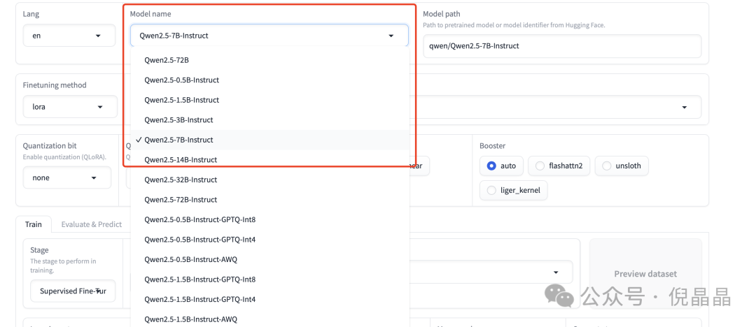The image size is (756, 327).
Task: Switch to Evaluate & Predict tab
Action: [91, 224]
